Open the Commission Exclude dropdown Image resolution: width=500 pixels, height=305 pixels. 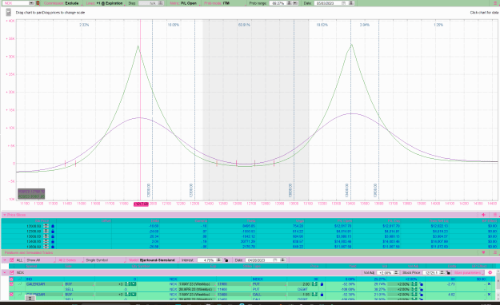pos(64,3)
